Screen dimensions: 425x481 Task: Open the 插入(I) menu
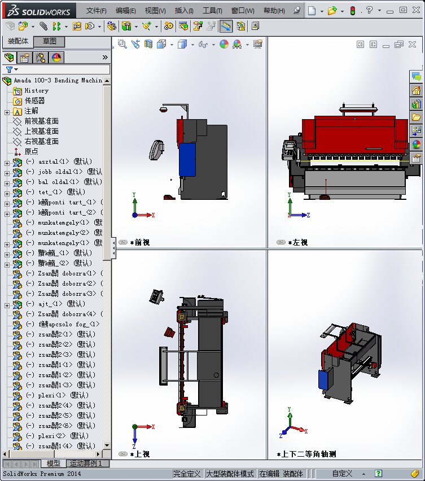click(184, 11)
